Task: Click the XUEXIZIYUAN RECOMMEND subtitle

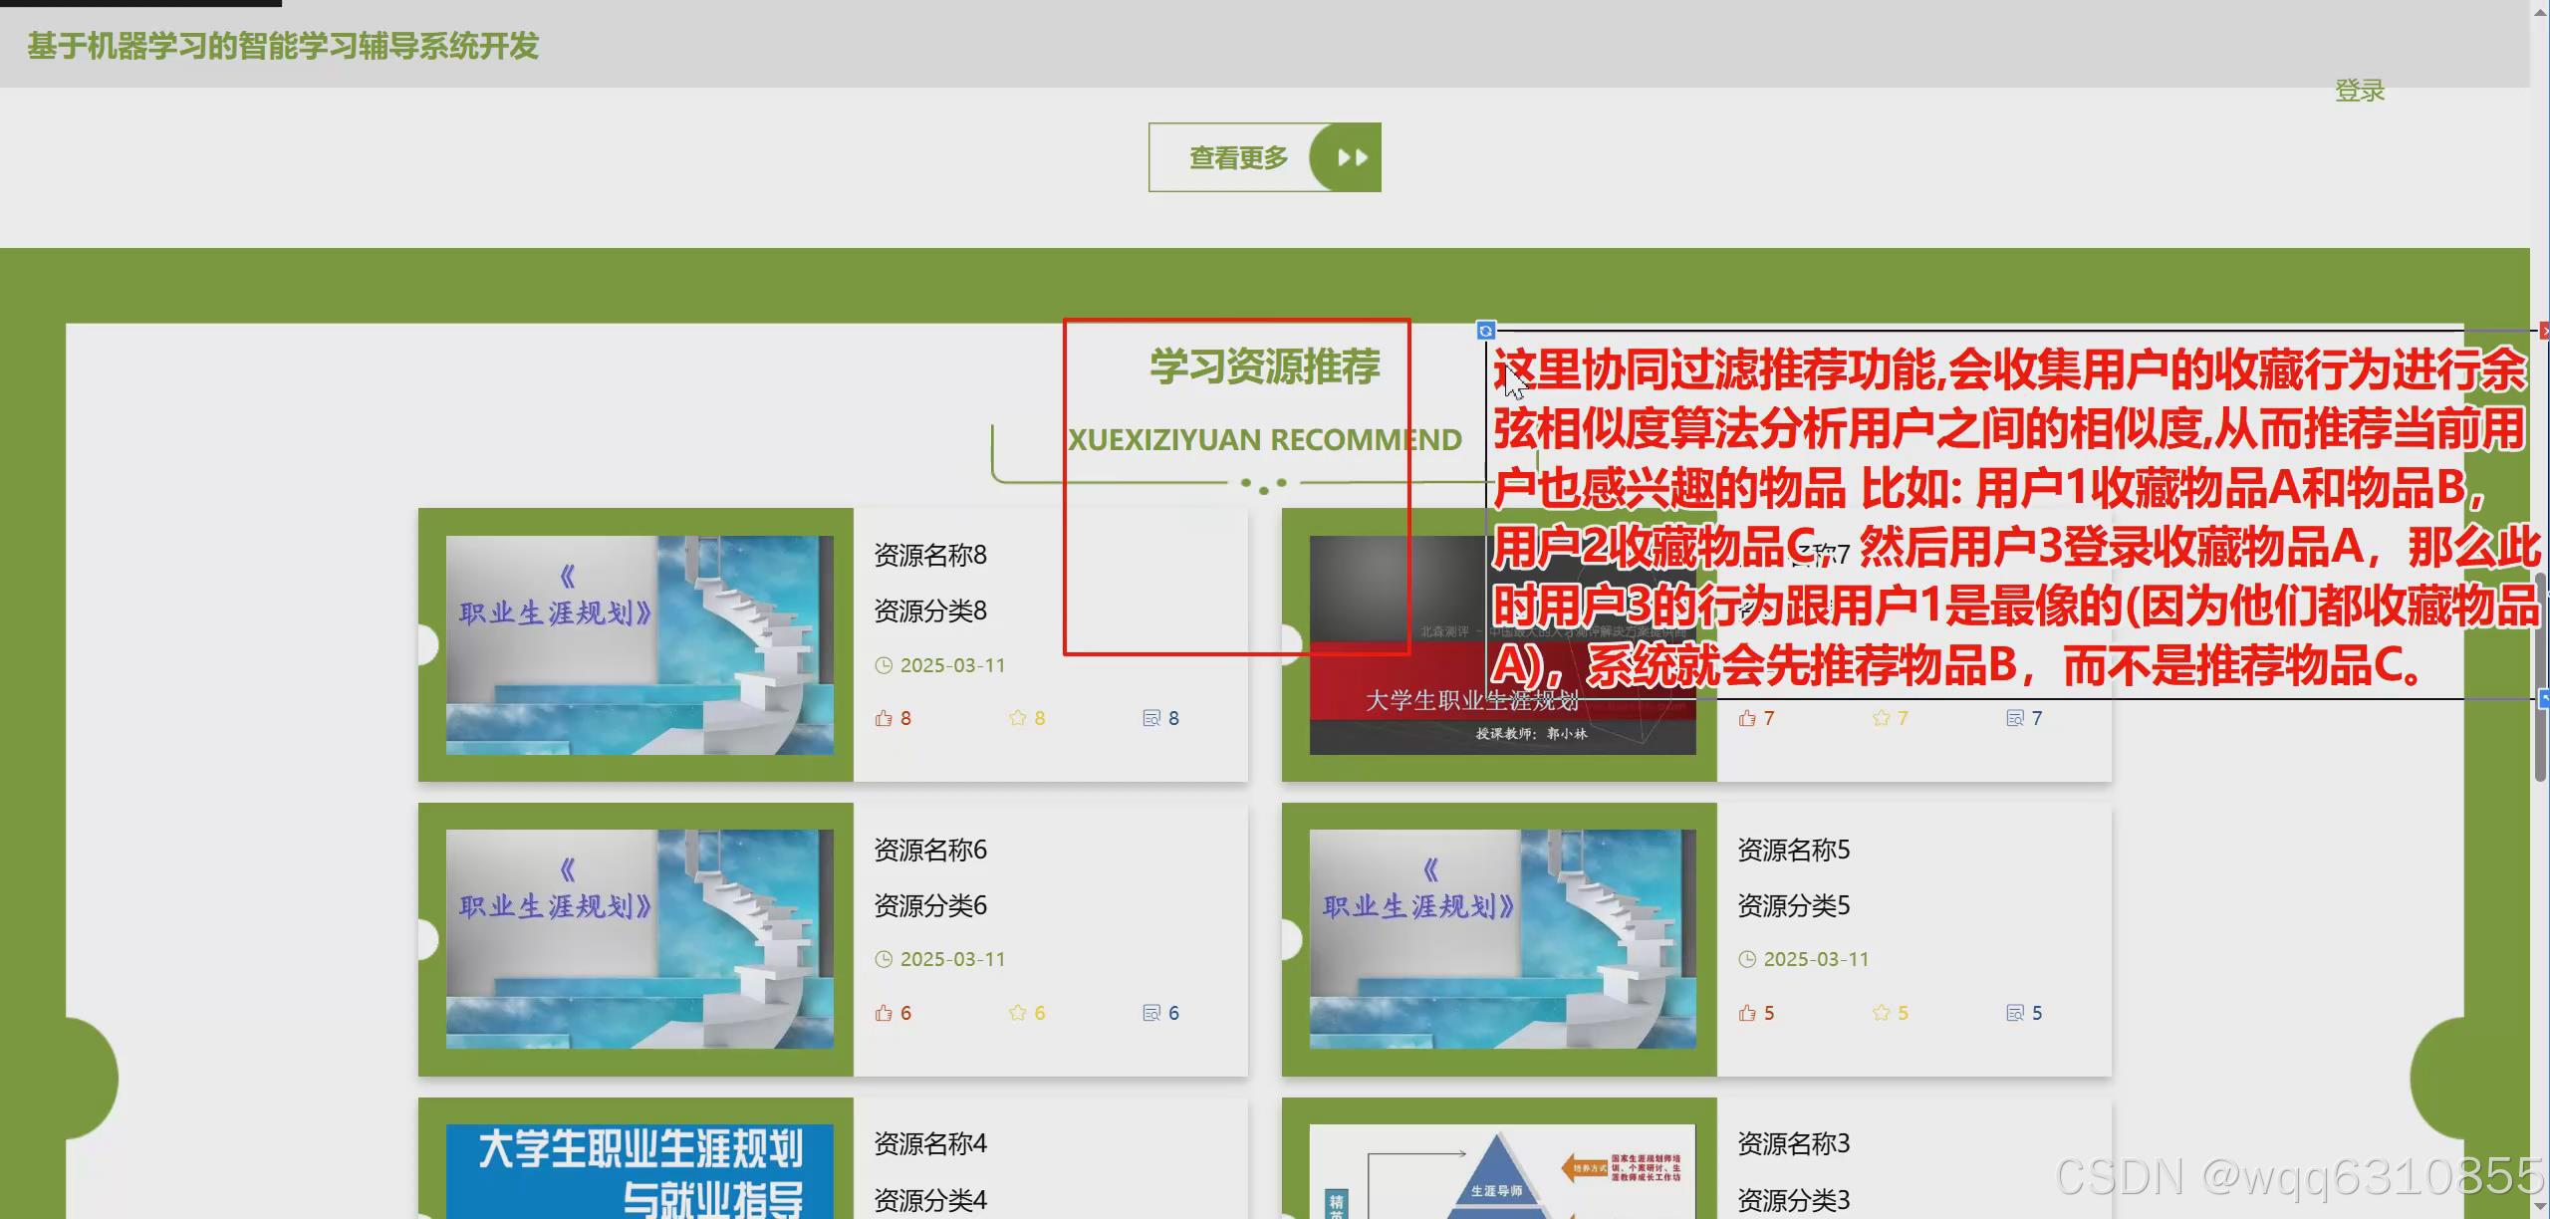Action: (x=1265, y=439)
